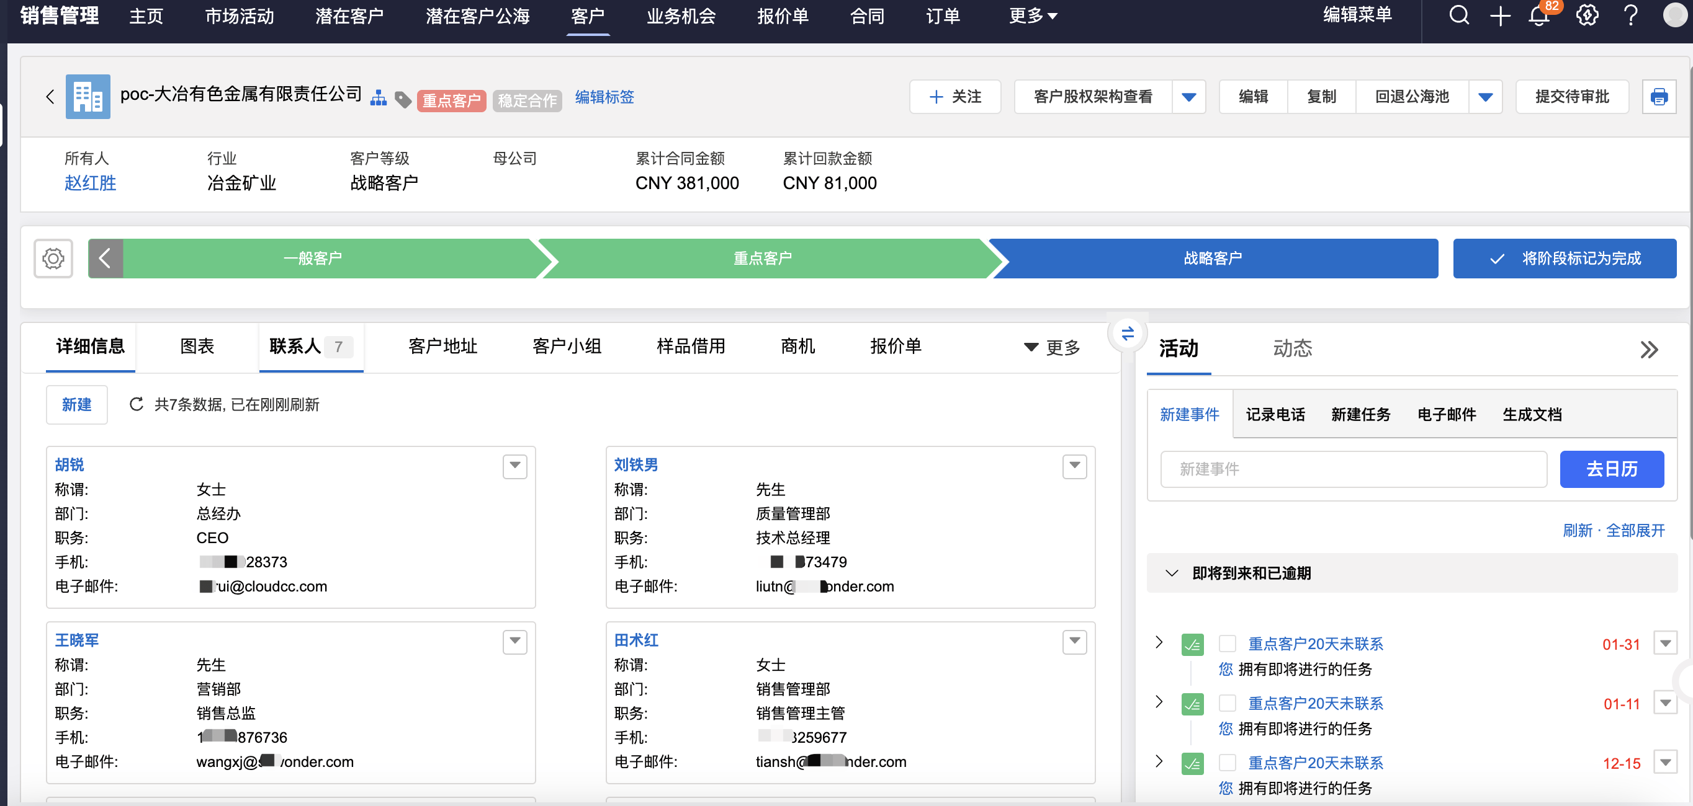Check the 01-11 task checkbox
Viewport: 1693px width, 806px height.
(1227, 703)
